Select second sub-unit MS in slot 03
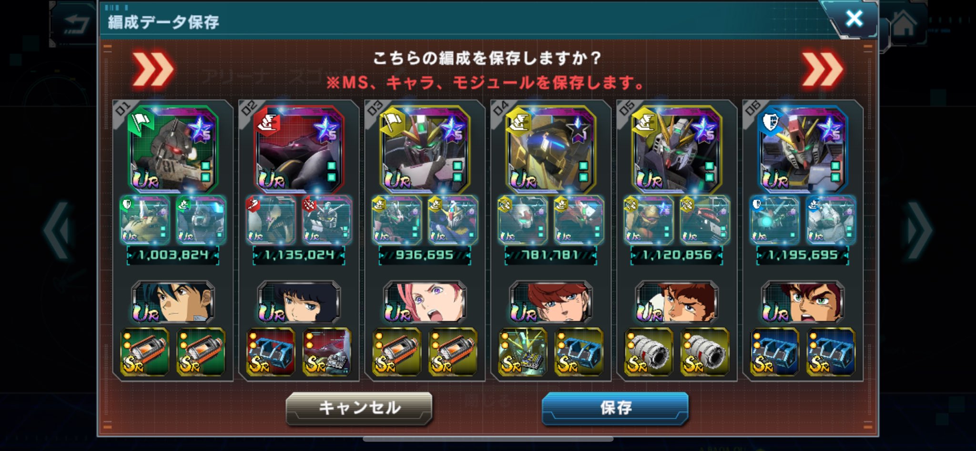The image size is (976, 451). coord(453,220)
